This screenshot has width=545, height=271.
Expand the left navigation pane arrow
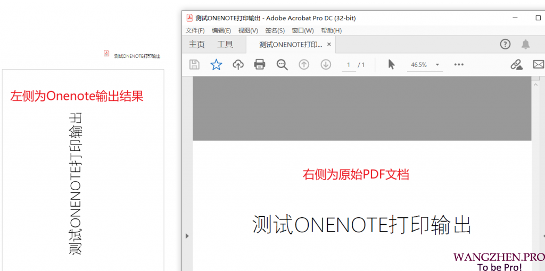(x=187, y=236)
